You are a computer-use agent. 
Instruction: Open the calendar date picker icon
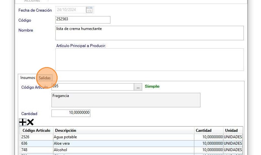(89, 10)
